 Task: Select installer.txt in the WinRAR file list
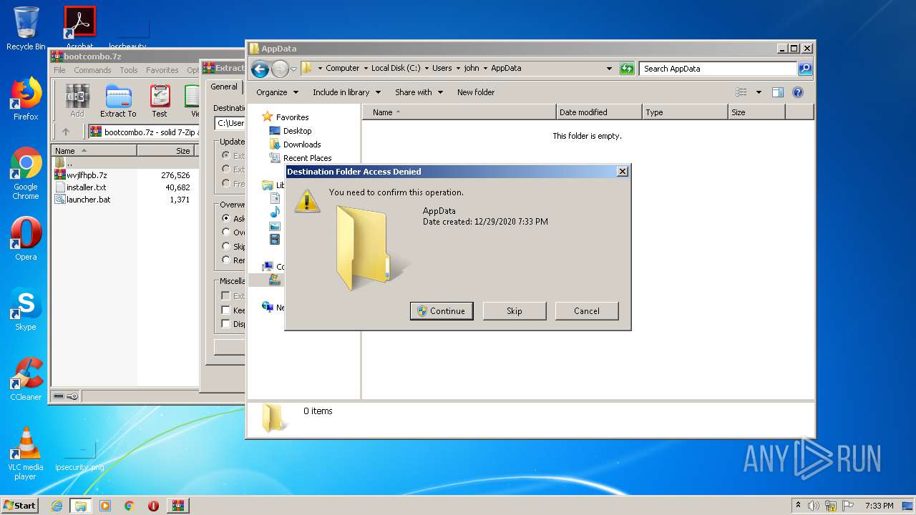86,187
